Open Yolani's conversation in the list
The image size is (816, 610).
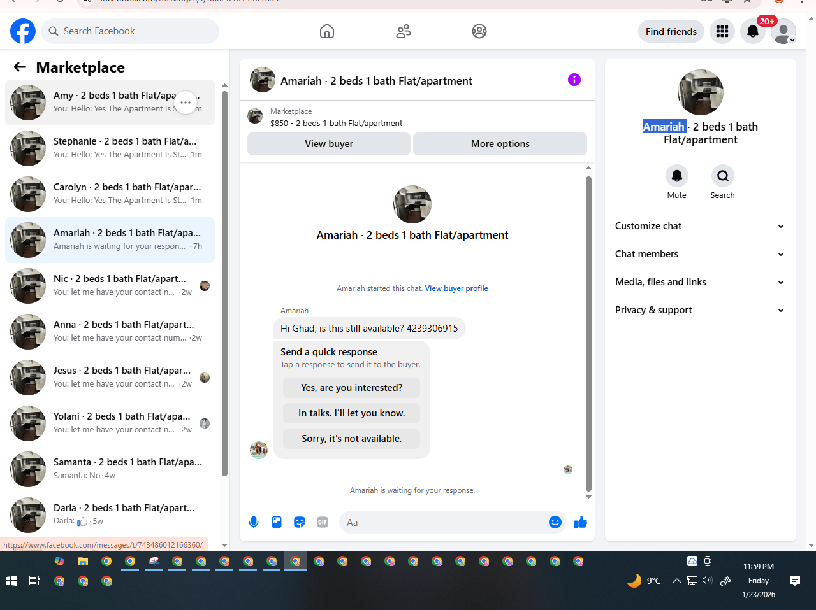coord(110,423)
